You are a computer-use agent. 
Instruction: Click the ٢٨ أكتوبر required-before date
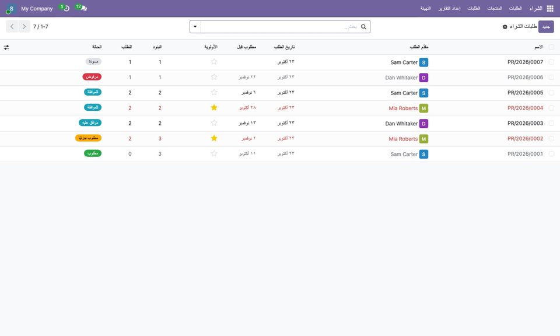point(247,107)
